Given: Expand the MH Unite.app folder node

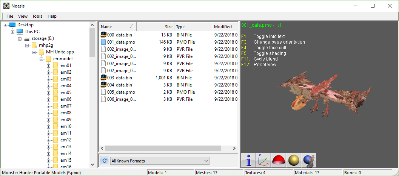Looking at the screenshot, I should [x=34, y=52].
